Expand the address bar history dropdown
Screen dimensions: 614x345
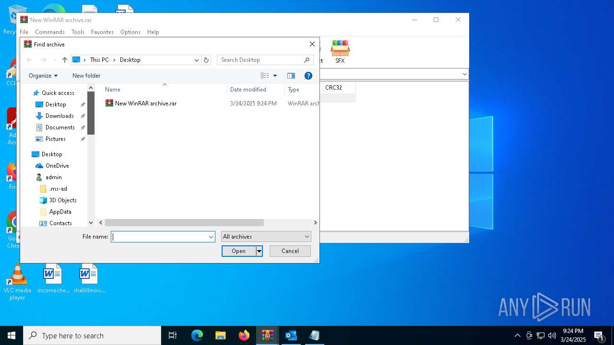click(x=197, y=60)
